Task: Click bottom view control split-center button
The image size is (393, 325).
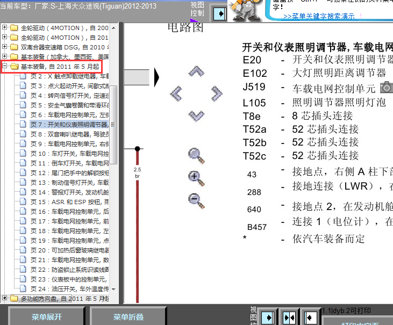Action: (290, 317)
